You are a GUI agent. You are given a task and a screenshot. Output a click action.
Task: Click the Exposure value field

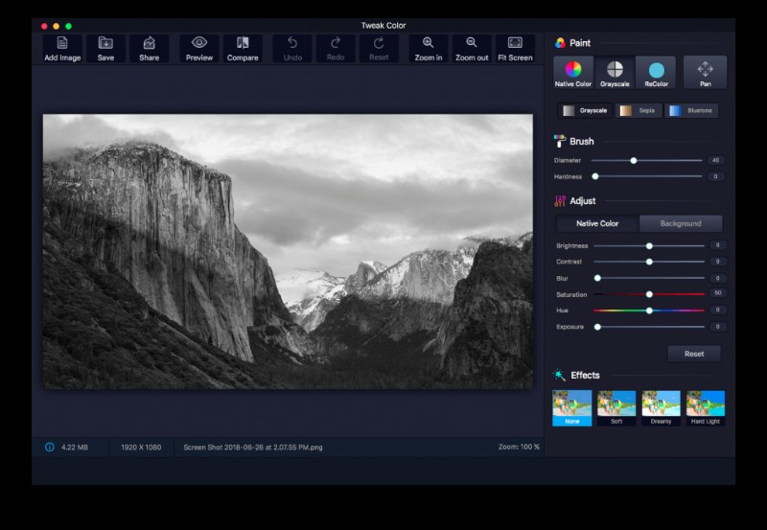tap(717, 327)
